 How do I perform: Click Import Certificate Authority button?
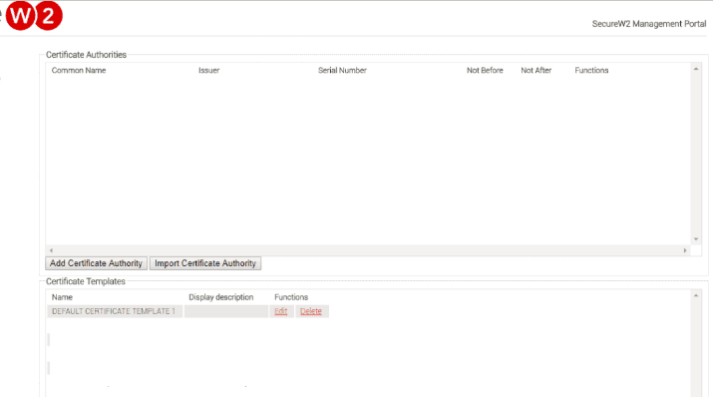click(x=205, y=263)
